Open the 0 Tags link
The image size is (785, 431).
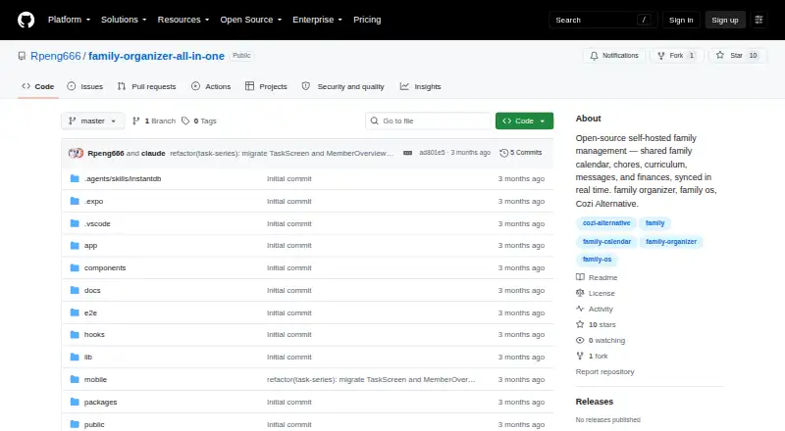pyautogui.click(x=199, y=121)
